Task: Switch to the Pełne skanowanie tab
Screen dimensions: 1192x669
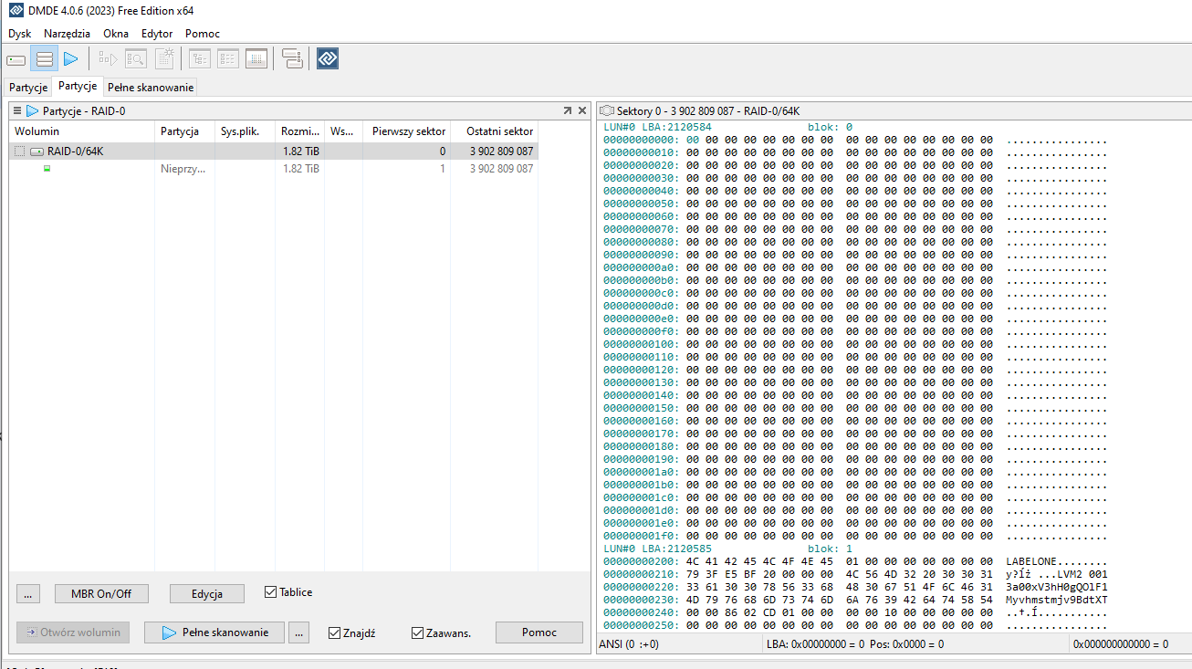Action: (x=151, y=88)
